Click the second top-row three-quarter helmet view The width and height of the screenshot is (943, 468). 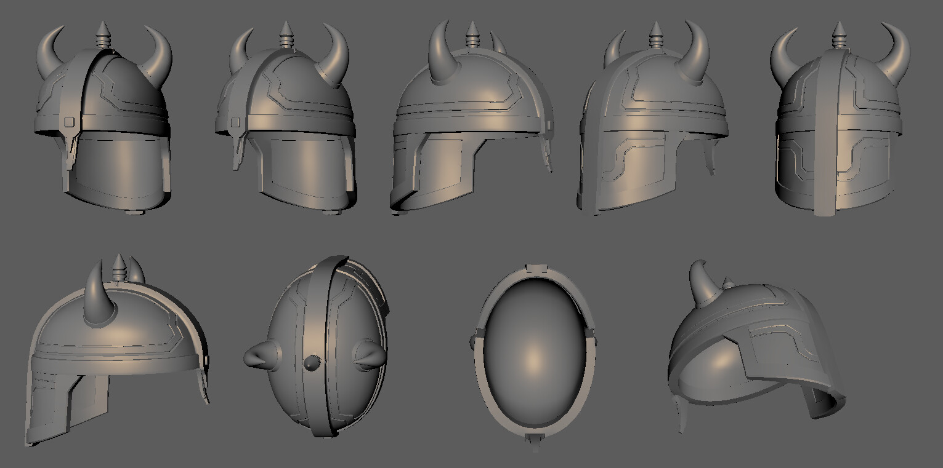[x=286, y=119]
